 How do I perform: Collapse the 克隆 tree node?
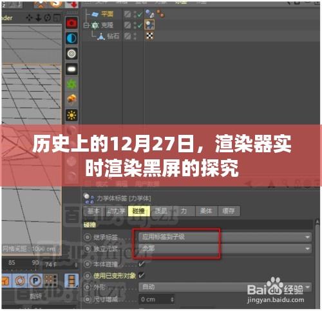(86, 25)
